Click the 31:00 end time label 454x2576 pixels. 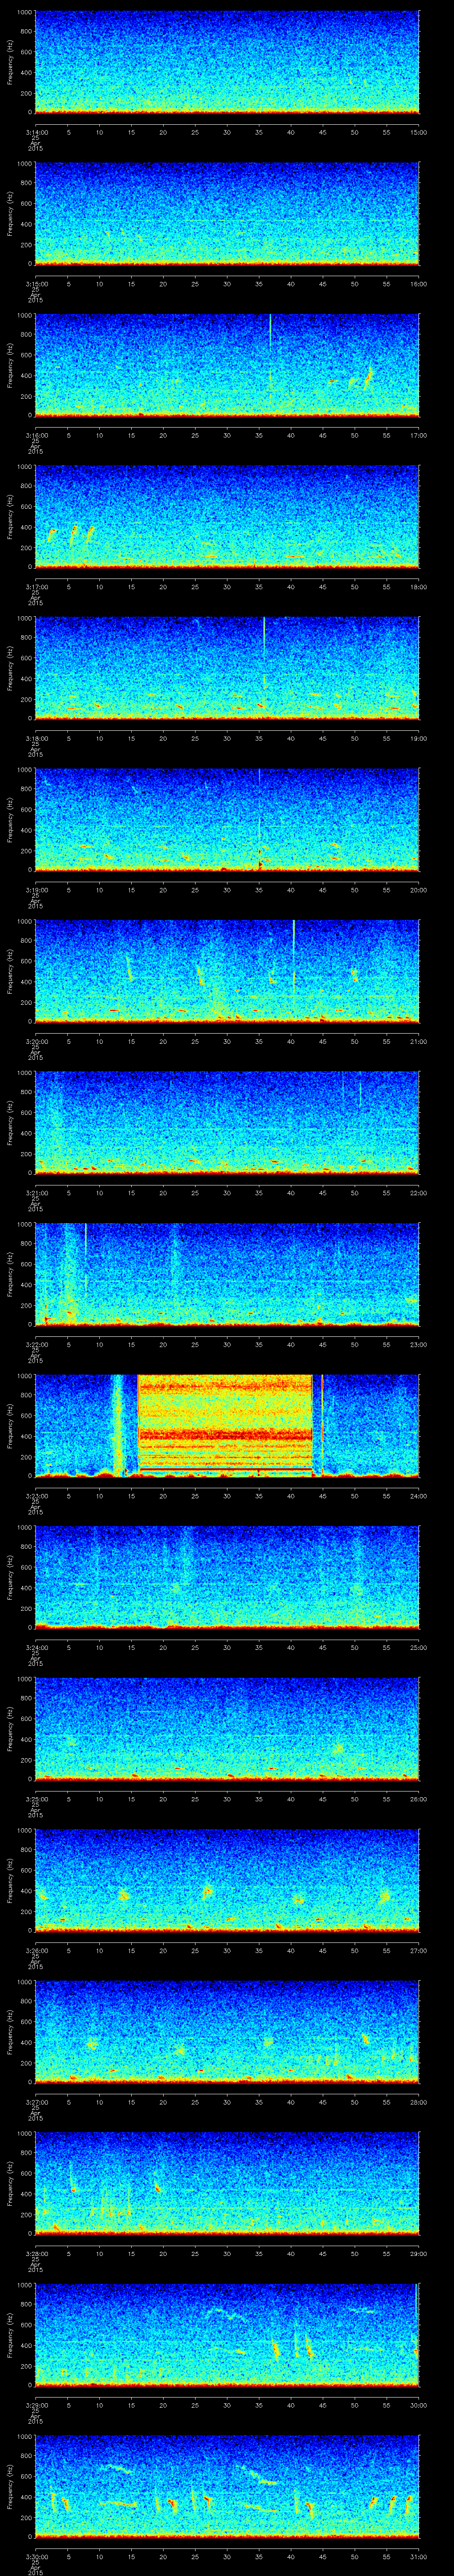[x=418, y=2557]
